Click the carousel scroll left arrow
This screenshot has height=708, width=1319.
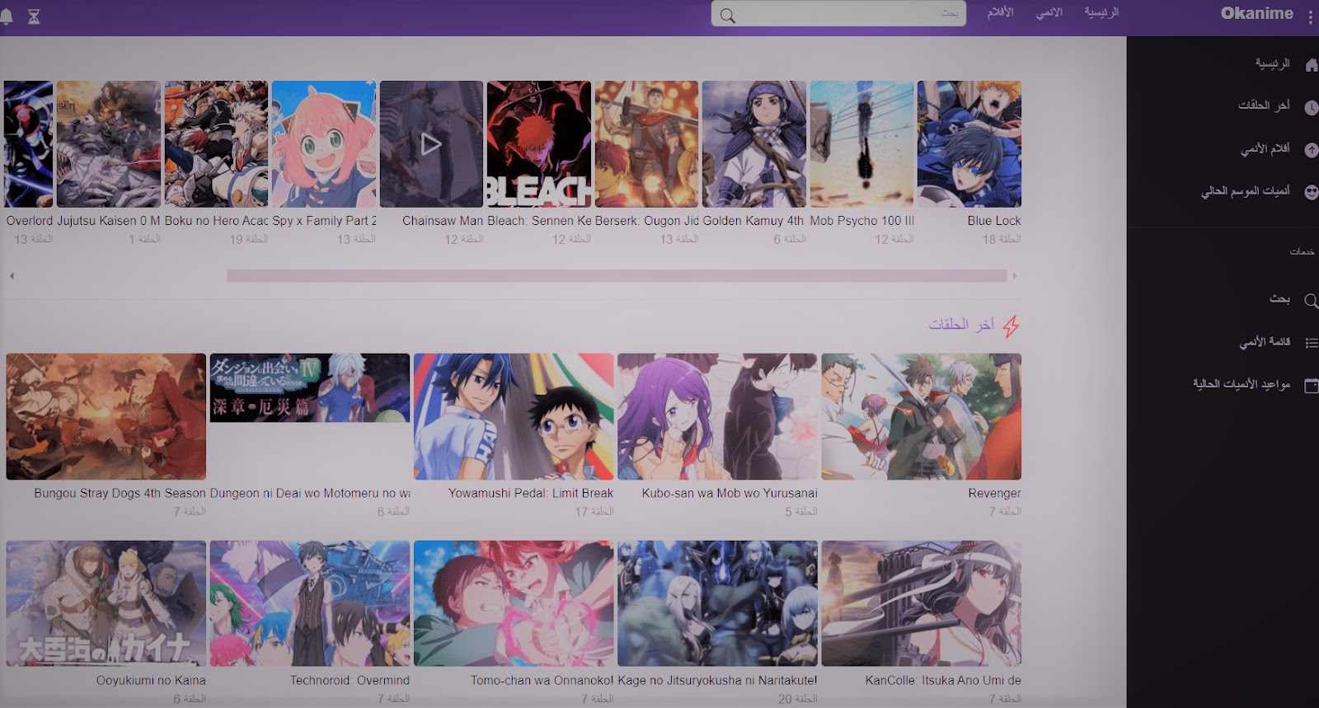point(12,276)
